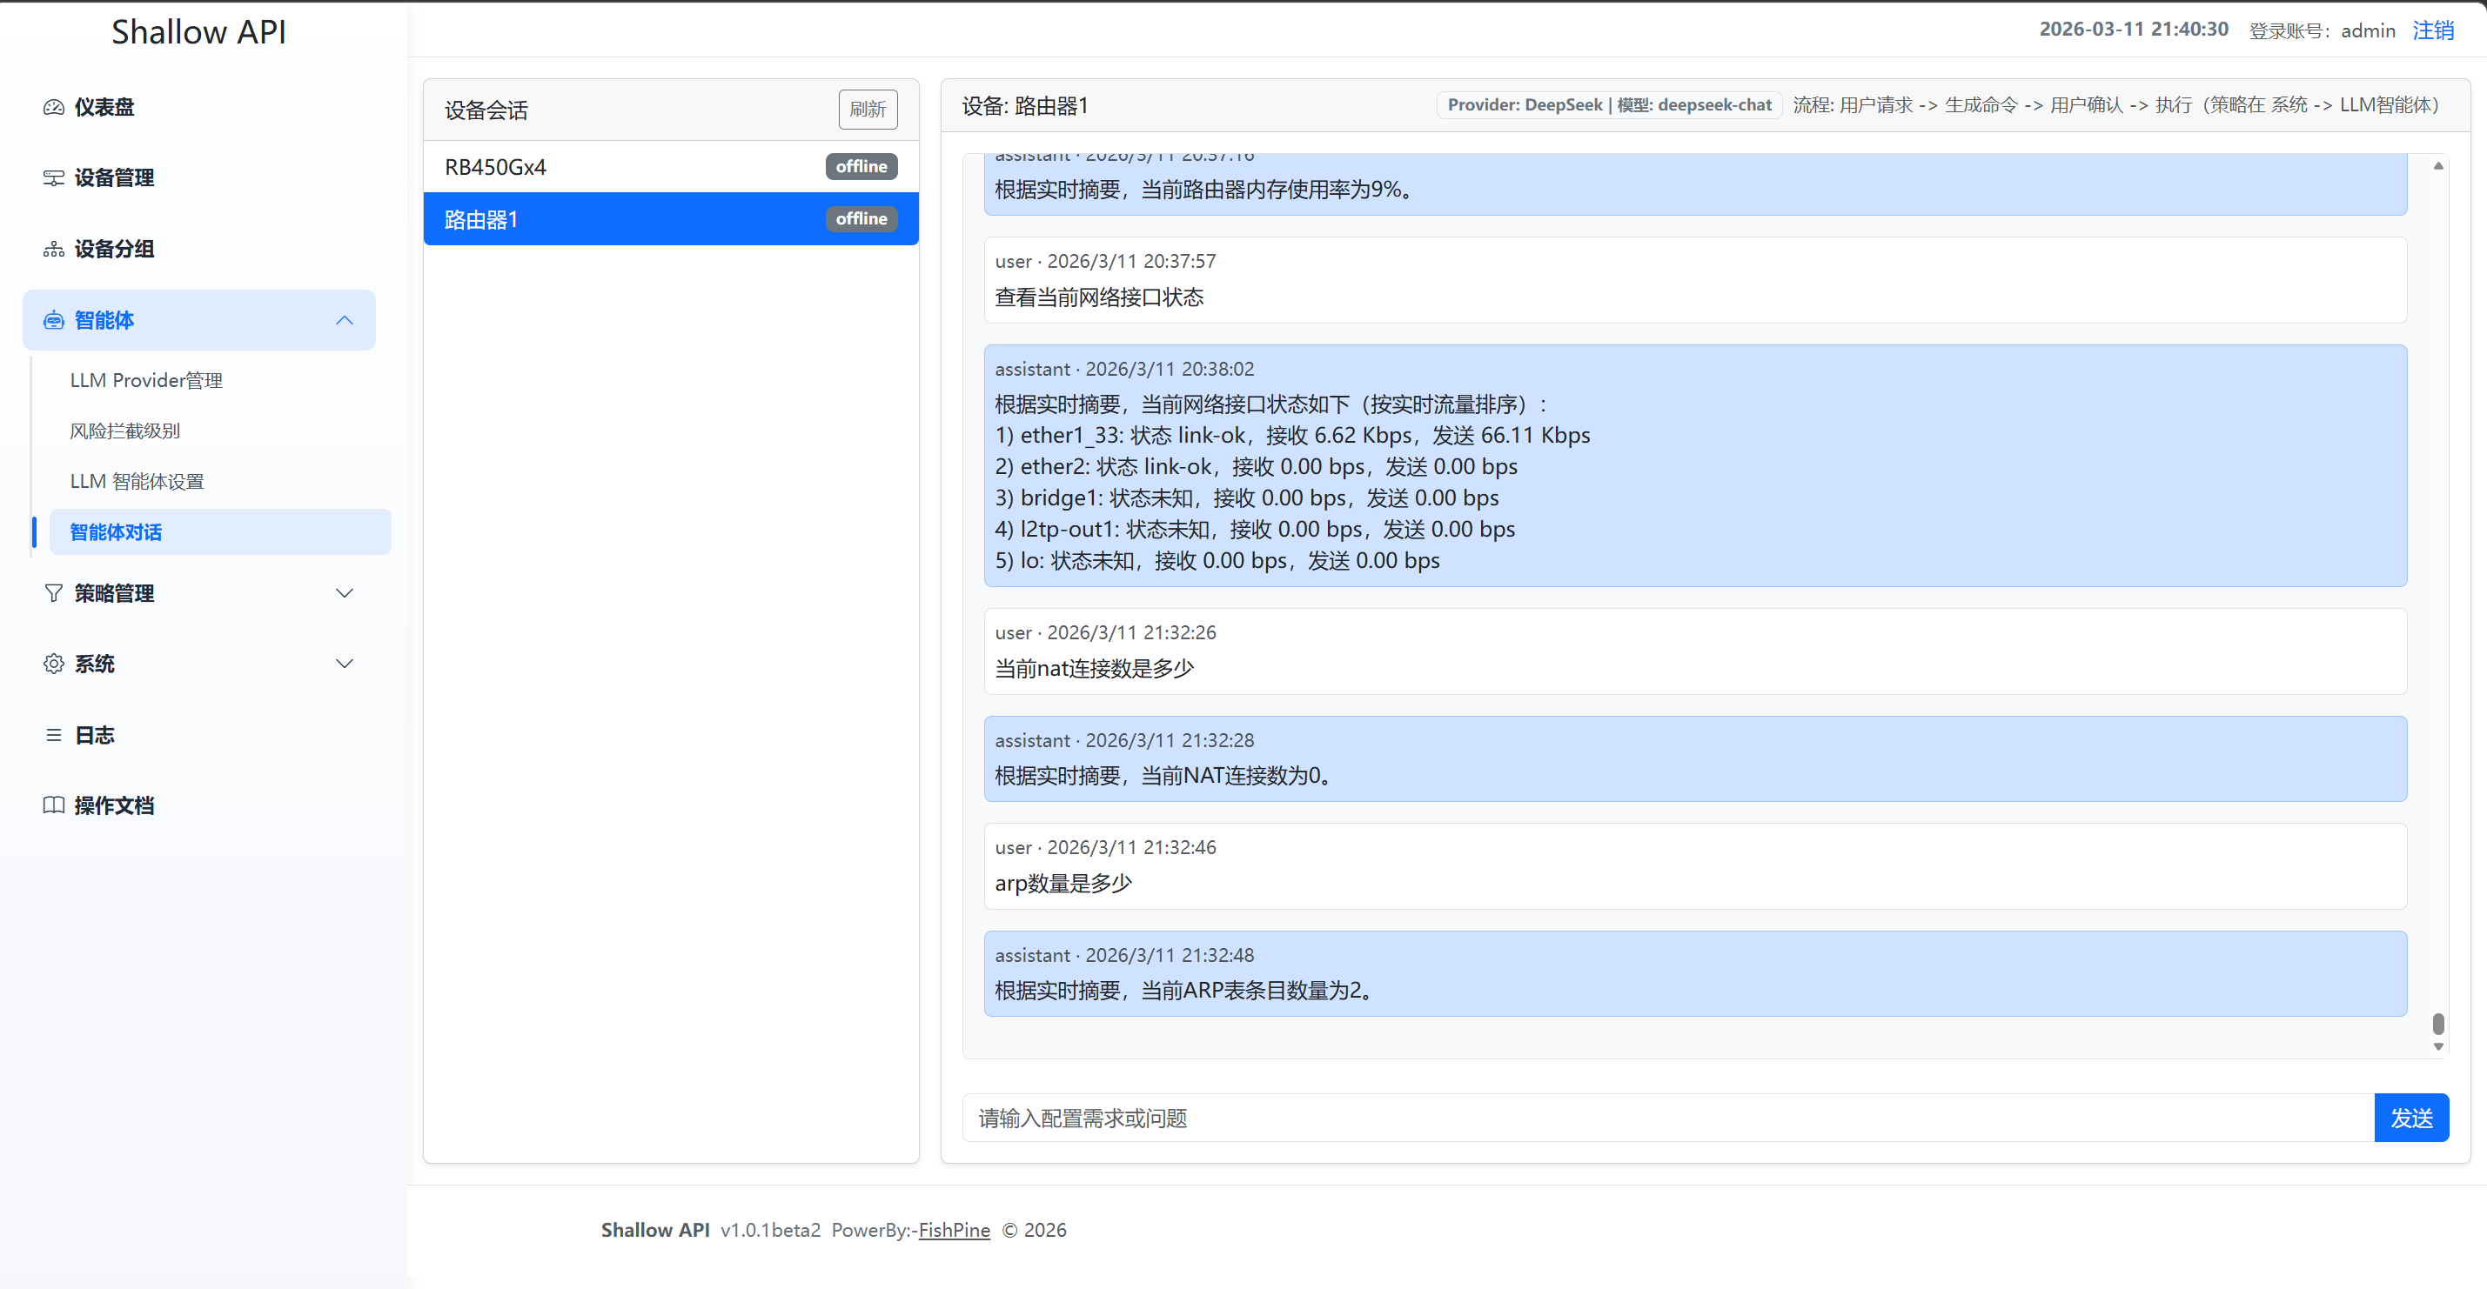
Task: Click the operation docs book icon
Action: (54, 805)
